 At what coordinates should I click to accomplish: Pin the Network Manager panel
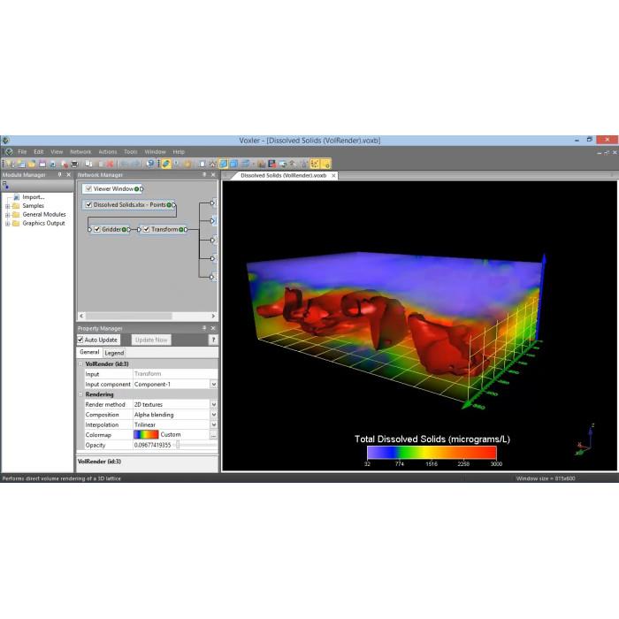(204, 175)
